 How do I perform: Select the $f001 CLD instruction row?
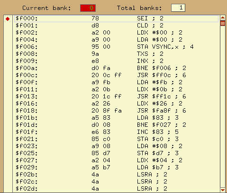coord(117,26)
